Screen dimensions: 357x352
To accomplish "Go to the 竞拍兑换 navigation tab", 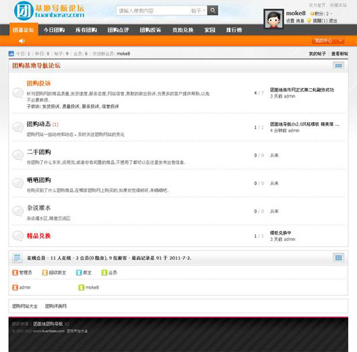I will coord(183,30).
